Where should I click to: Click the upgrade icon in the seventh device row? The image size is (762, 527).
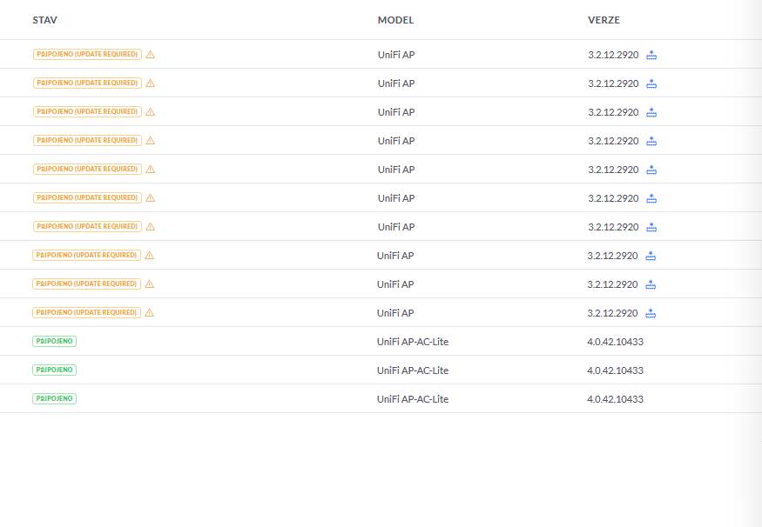pos(651,227)
